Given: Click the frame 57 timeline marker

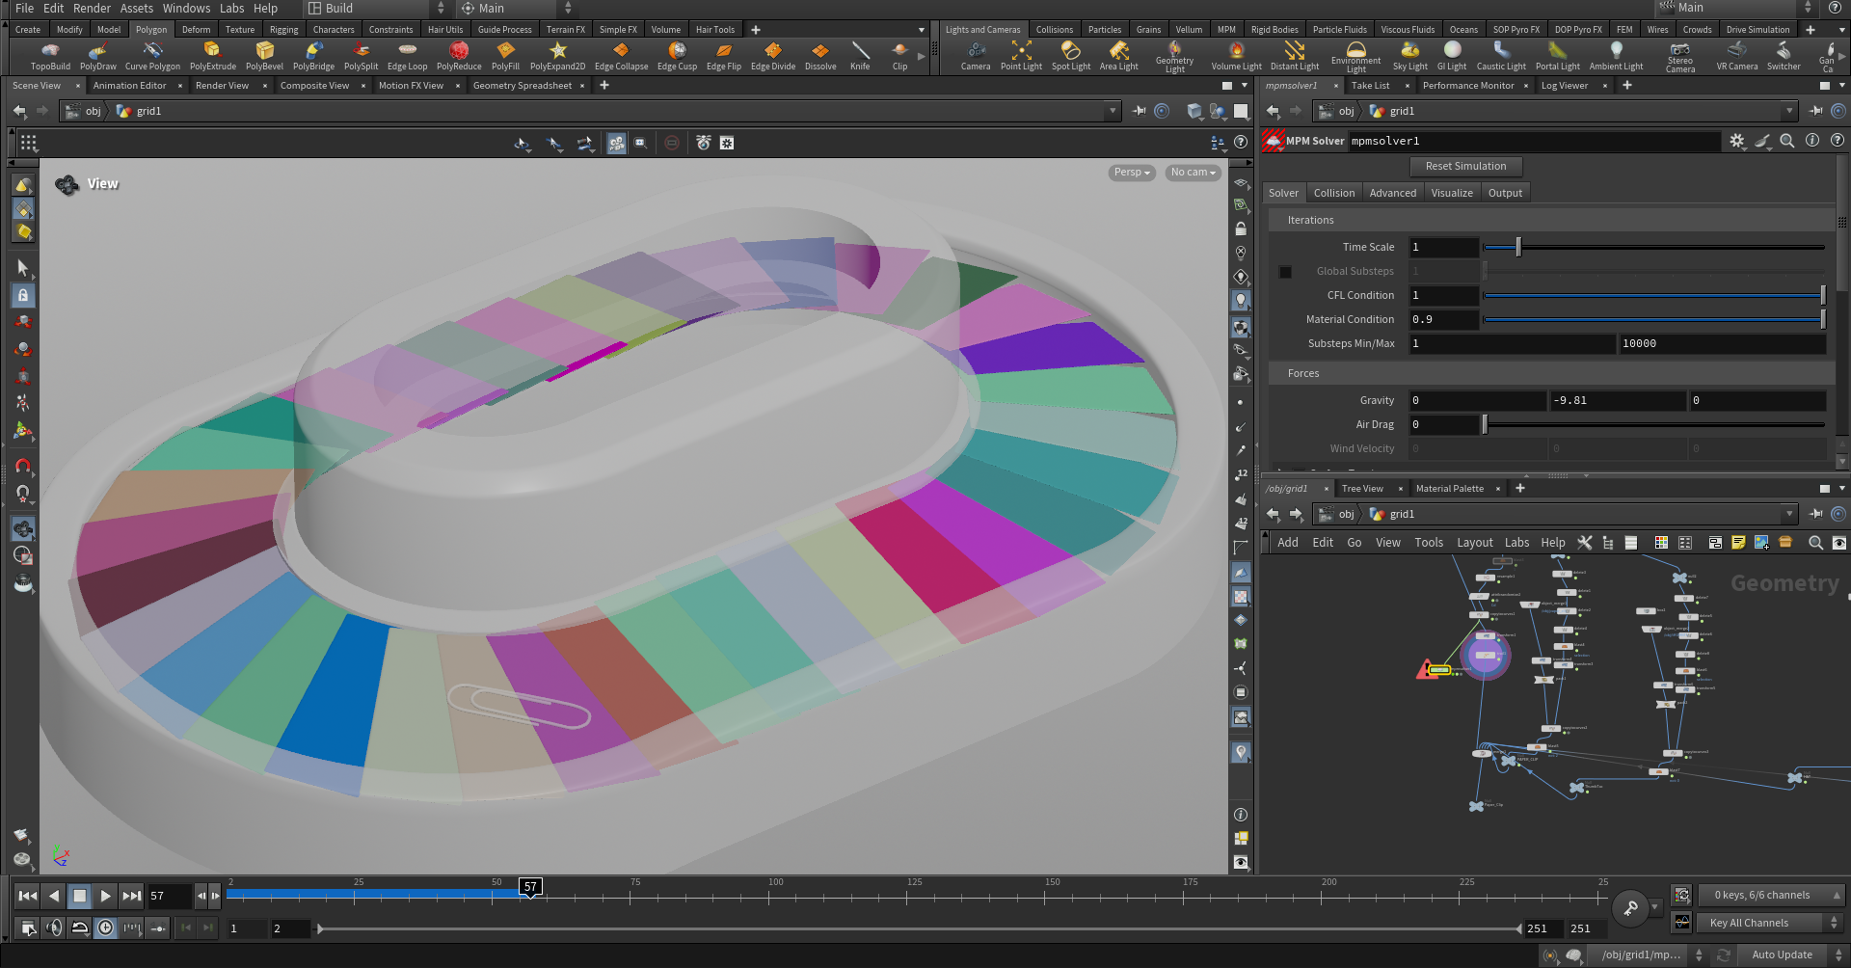Looking at the screenshot, I should [x=530, y=887].
